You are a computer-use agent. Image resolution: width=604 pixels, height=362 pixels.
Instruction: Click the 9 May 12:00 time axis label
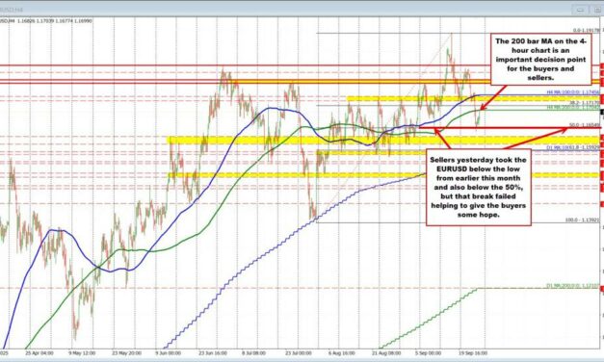click(x=82, y=352)
